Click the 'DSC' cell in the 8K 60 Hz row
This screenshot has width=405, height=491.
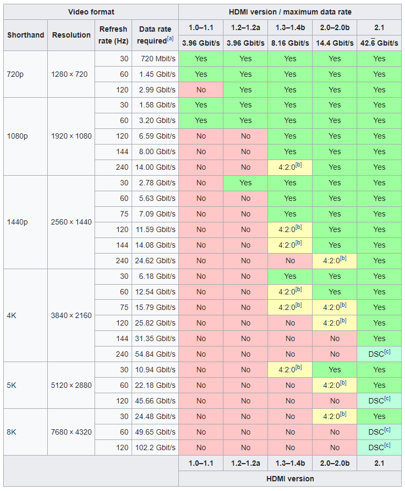click(x=379, y=432)
